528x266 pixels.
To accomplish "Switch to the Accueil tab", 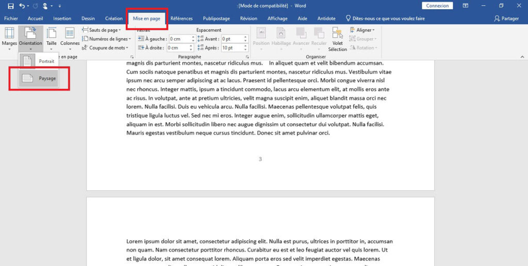I will pyautogui.click(x=36, y=19).
